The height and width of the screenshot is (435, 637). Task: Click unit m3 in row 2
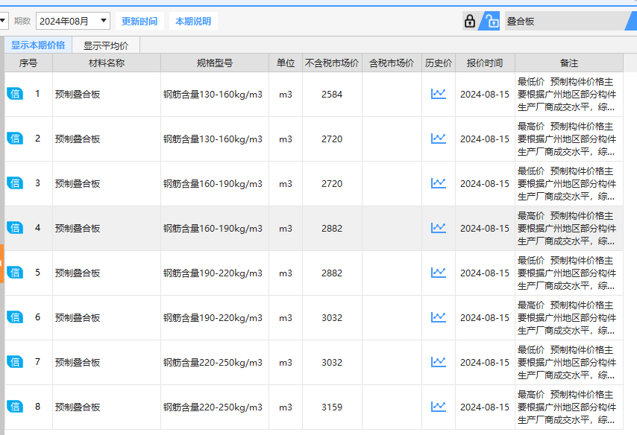286,139
